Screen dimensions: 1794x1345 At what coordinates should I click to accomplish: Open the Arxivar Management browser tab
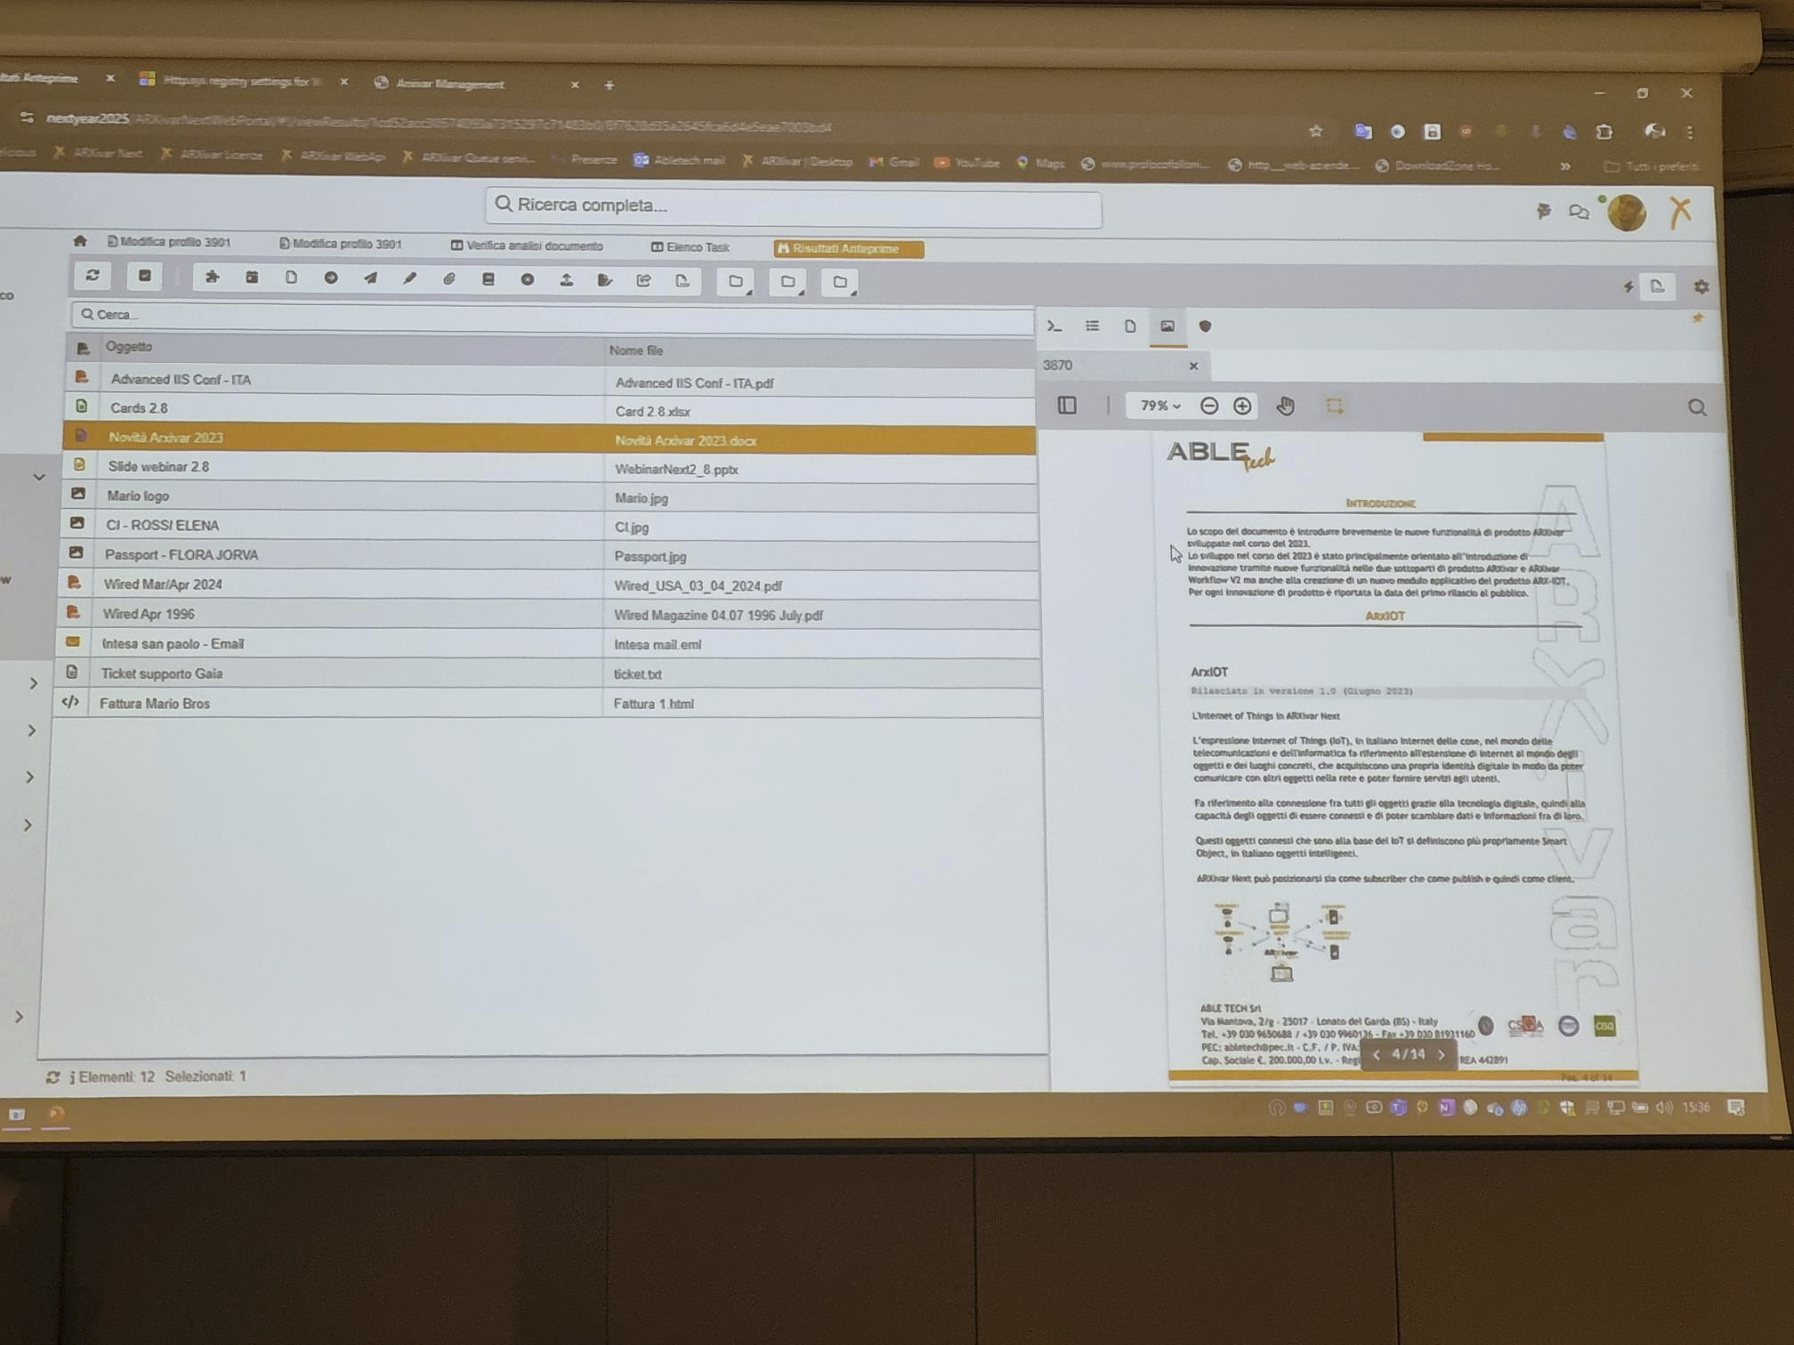[449, 84]
